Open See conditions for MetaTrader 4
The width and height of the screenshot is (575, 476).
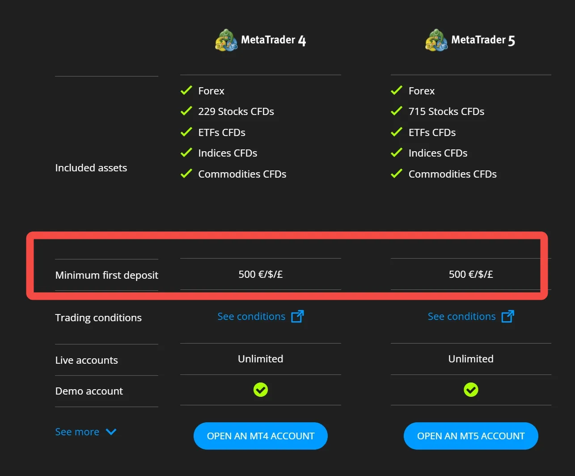251,316
